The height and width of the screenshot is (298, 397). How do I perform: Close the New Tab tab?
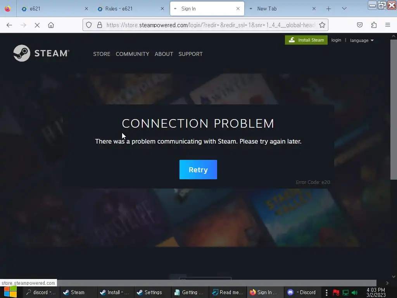(x=314, y=9)
